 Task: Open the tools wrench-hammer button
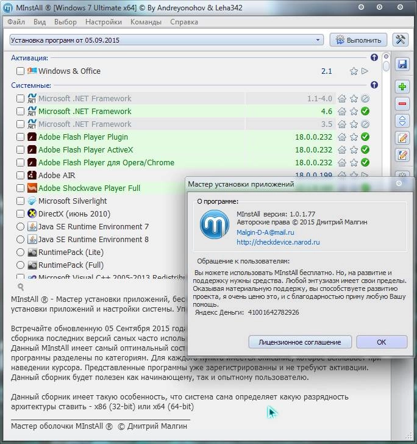401,40
